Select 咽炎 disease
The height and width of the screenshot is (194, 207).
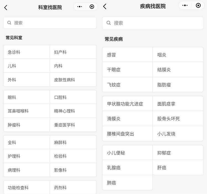coord(178,55)
